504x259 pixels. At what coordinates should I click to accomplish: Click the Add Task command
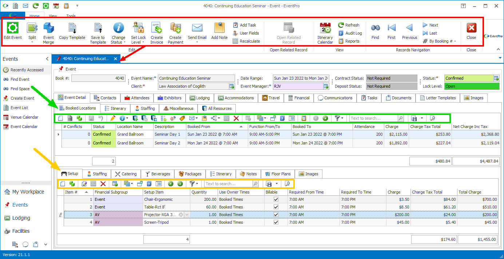pyautogui.click(x=245, y=25)
